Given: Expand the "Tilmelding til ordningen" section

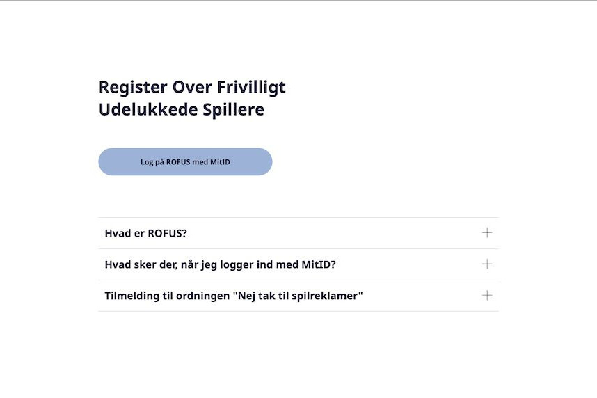Looking at the screenshot, I should [298, 296].
